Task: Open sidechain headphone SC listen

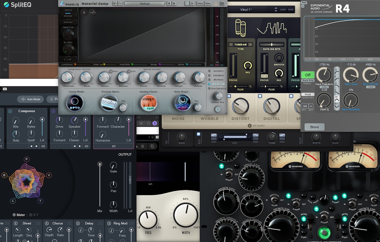Action: click(x=68, y=59)
